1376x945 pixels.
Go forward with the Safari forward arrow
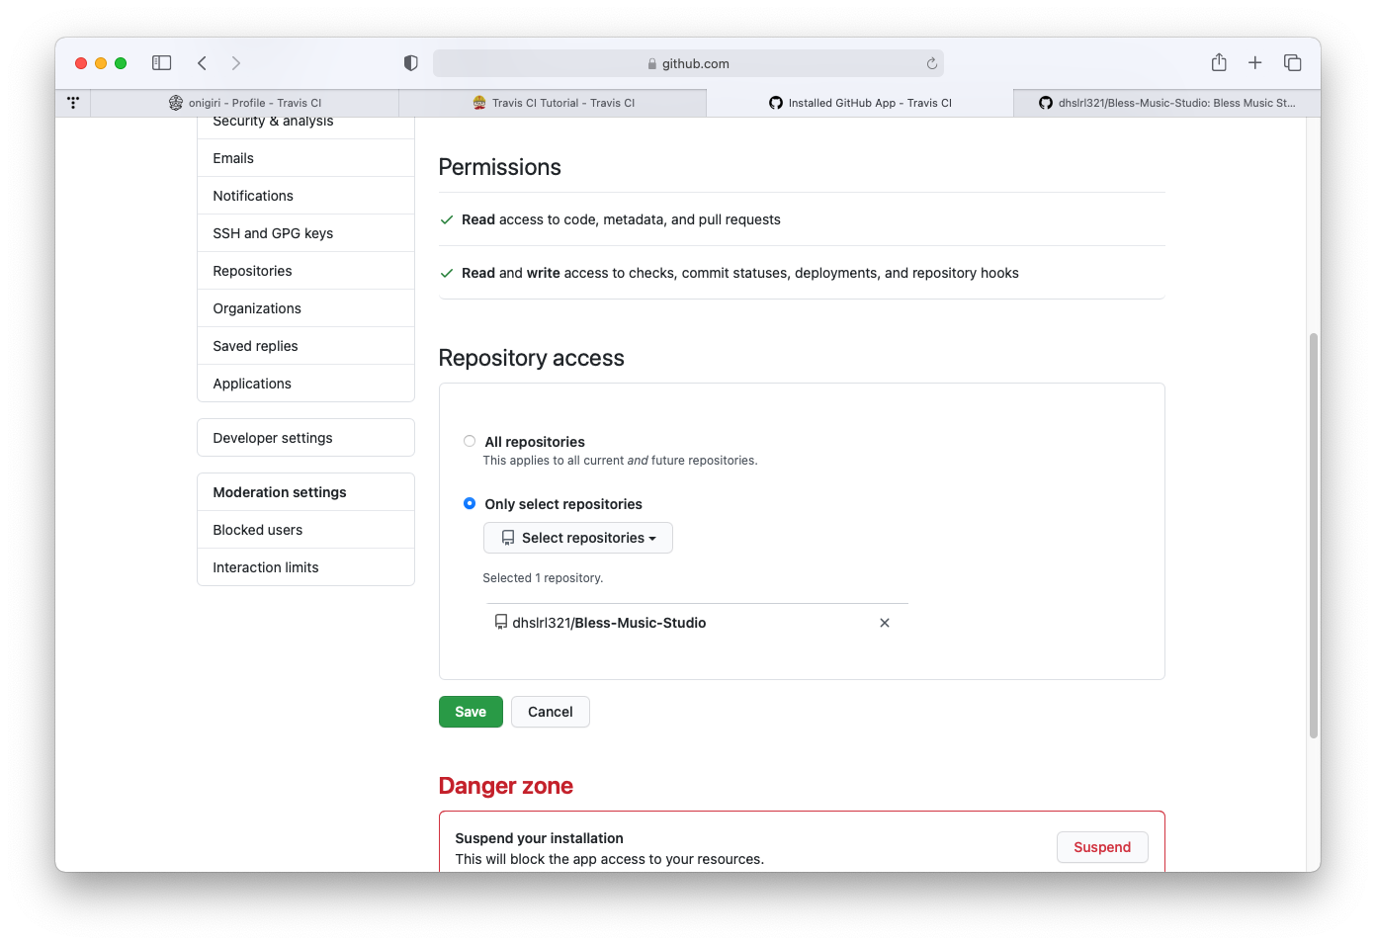pos(235,63)
